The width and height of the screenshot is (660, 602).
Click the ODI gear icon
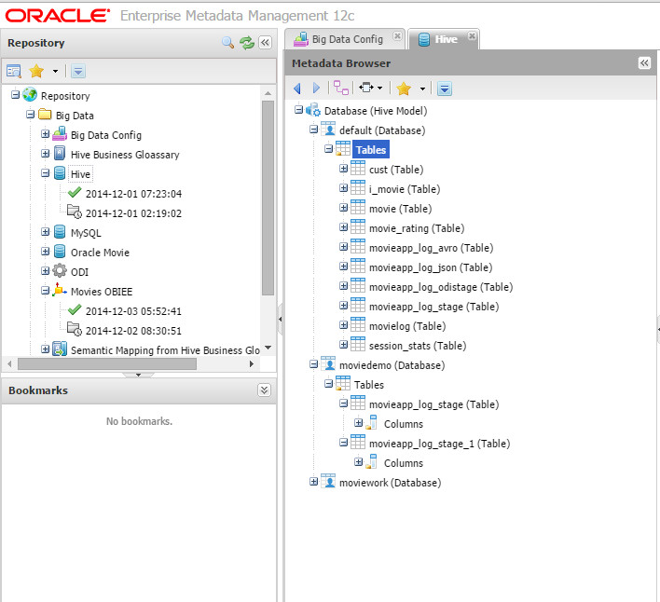pos(60,271)
